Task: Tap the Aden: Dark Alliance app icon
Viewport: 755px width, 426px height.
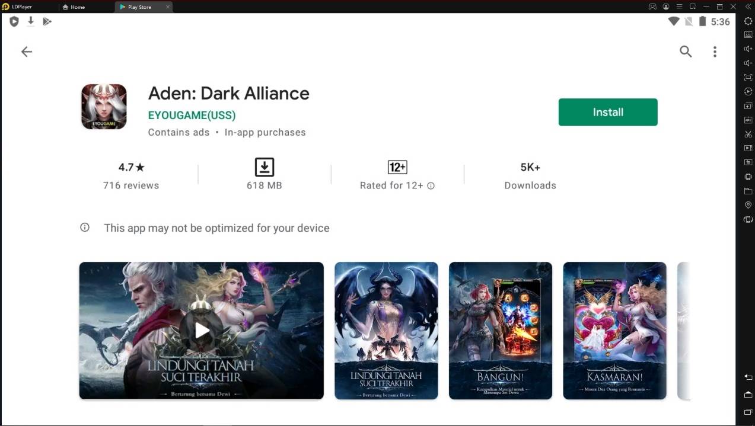Action: click(x=104, y=107)
